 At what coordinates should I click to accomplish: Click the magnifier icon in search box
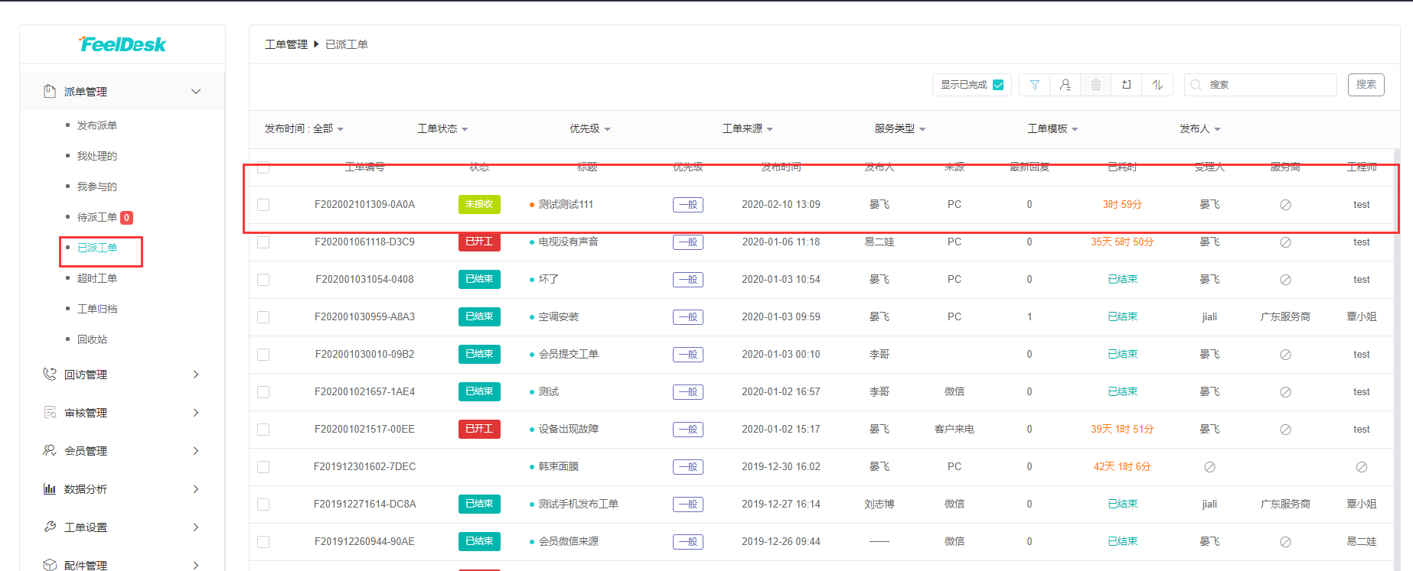[x=1196, y=85]
